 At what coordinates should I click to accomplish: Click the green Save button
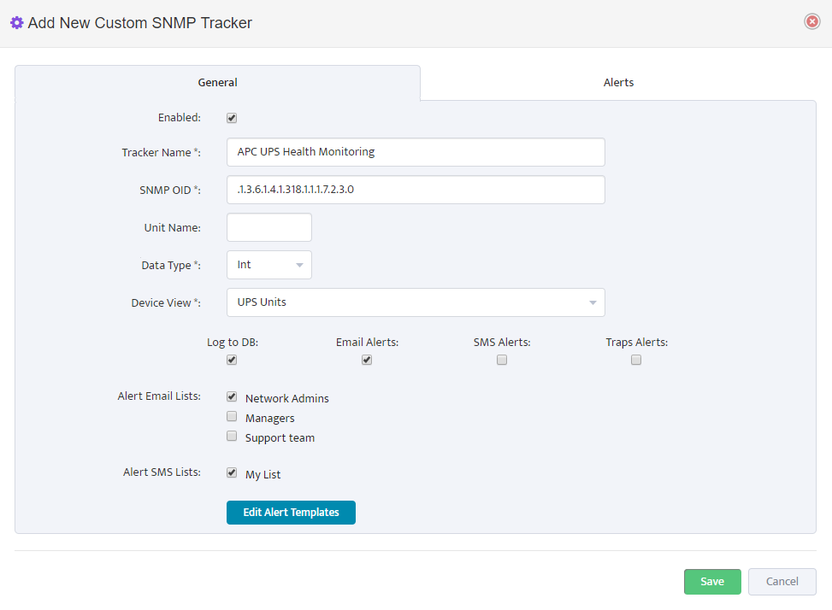[712, 582]
